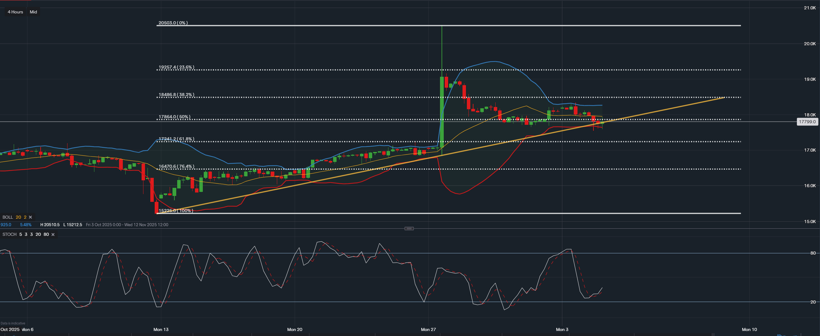This screenshot has width=820, height=336.
Task: Click the Mon 3 date on time axis
Action: pyautogui.click(x=562, y=329)
